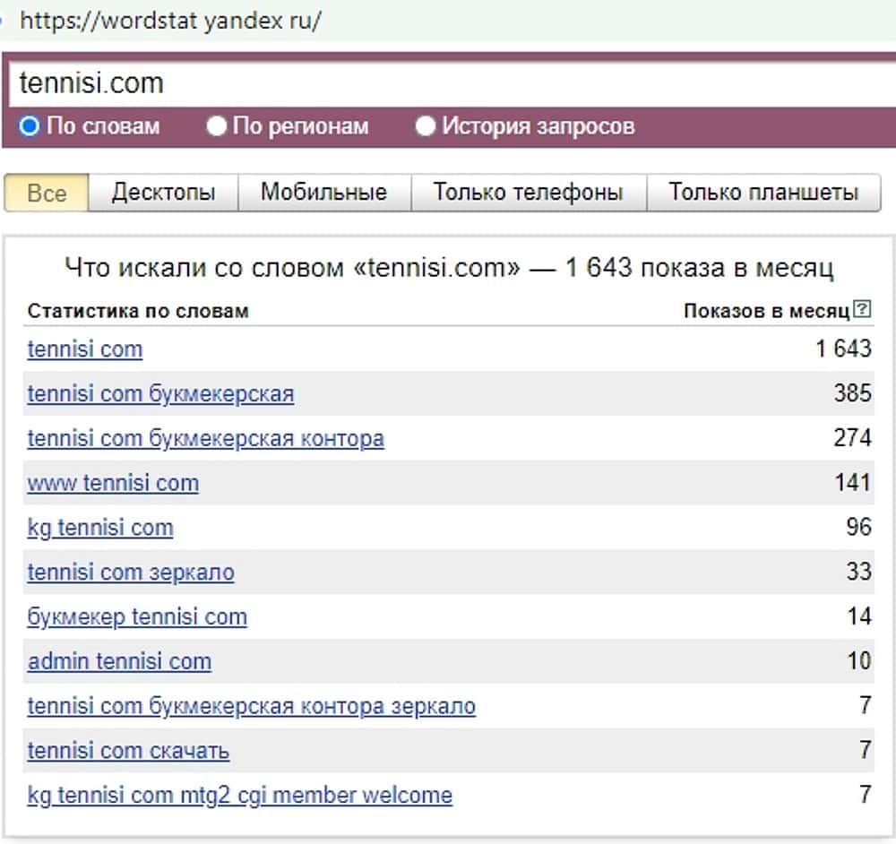Open the www tennisi com link
The height and width of the screenshot is (844, 896).
pyautogui.click(x=113, y=483)
